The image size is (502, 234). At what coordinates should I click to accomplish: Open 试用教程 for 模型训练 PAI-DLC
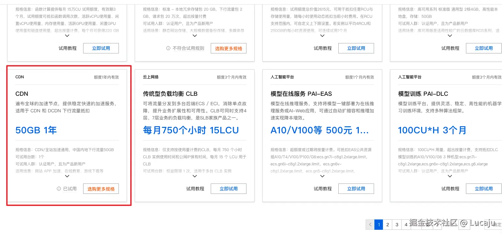pyautogui.click(x=450, y=189)
